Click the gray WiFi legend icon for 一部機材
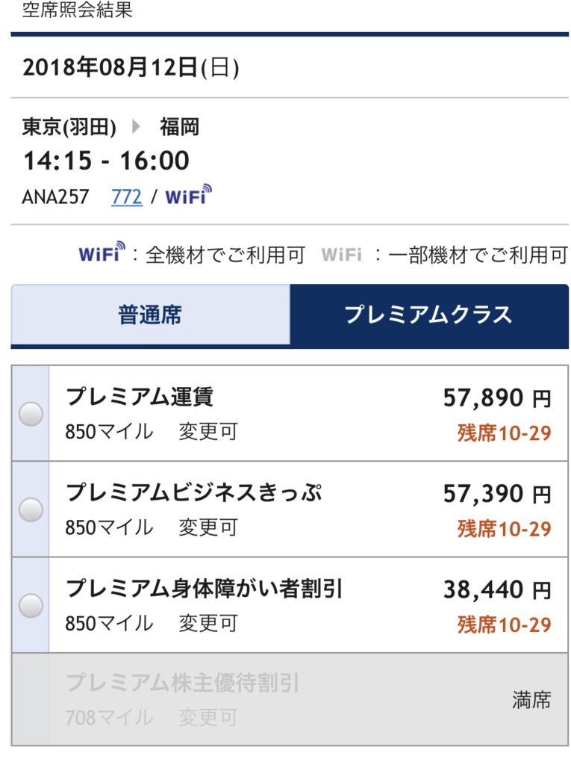This screenshot has width=571, height=765. point(341,255)
